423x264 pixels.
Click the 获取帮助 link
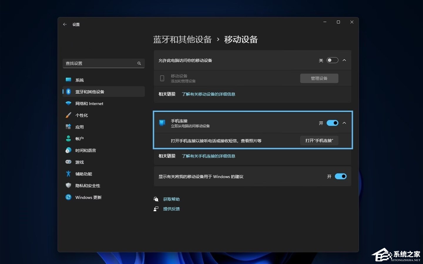[171, 199]
